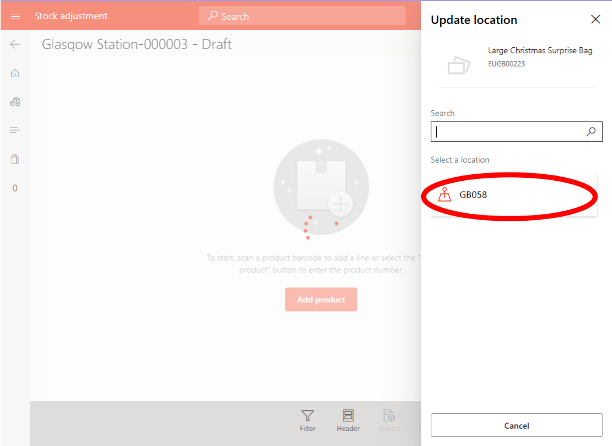Click the GB058 location pin icon
The image size is (612, 446).
444,195
